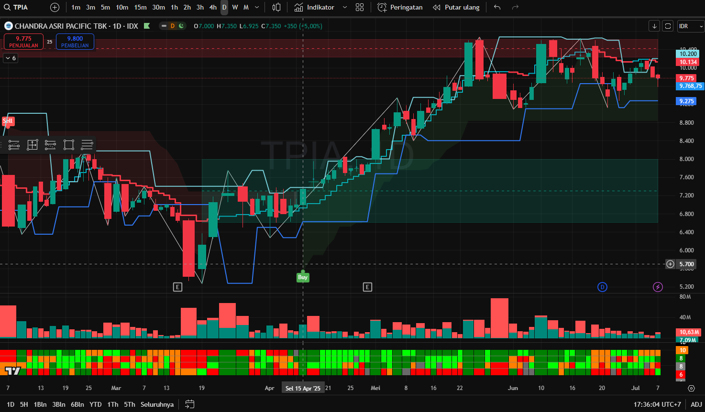Screen dimensions: 705x412
Task: Show full history with Seluruhnya
Action: 157,404
